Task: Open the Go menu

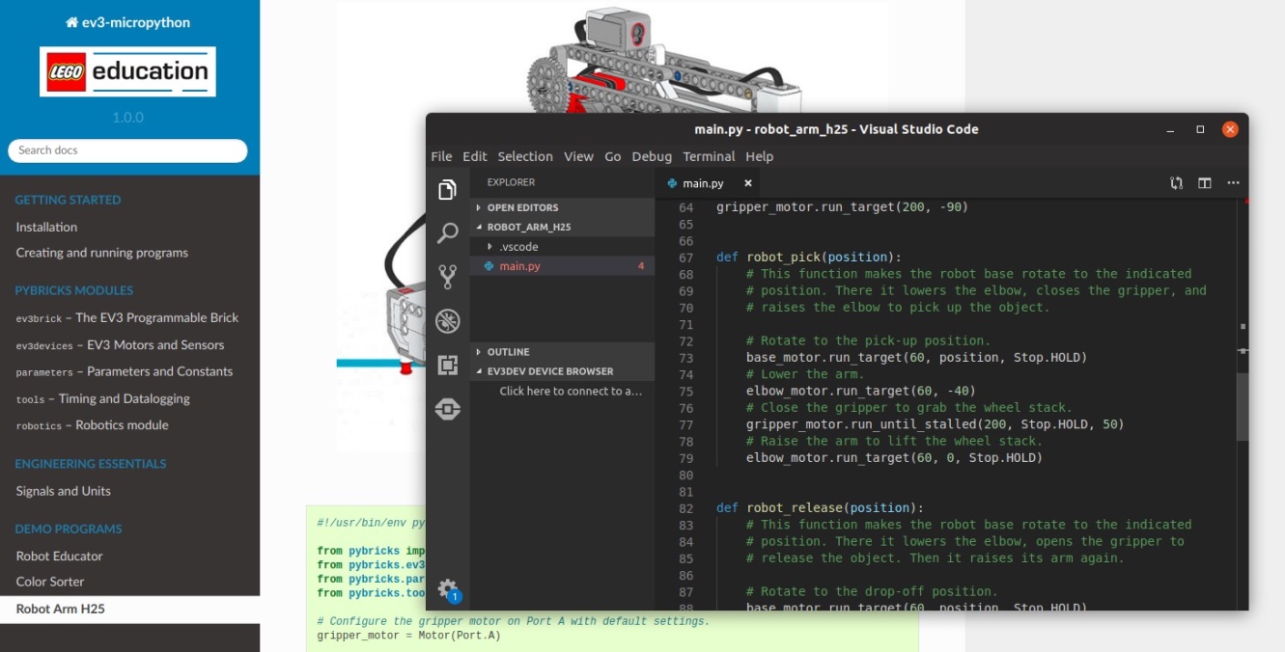Action: pos(613,156)
